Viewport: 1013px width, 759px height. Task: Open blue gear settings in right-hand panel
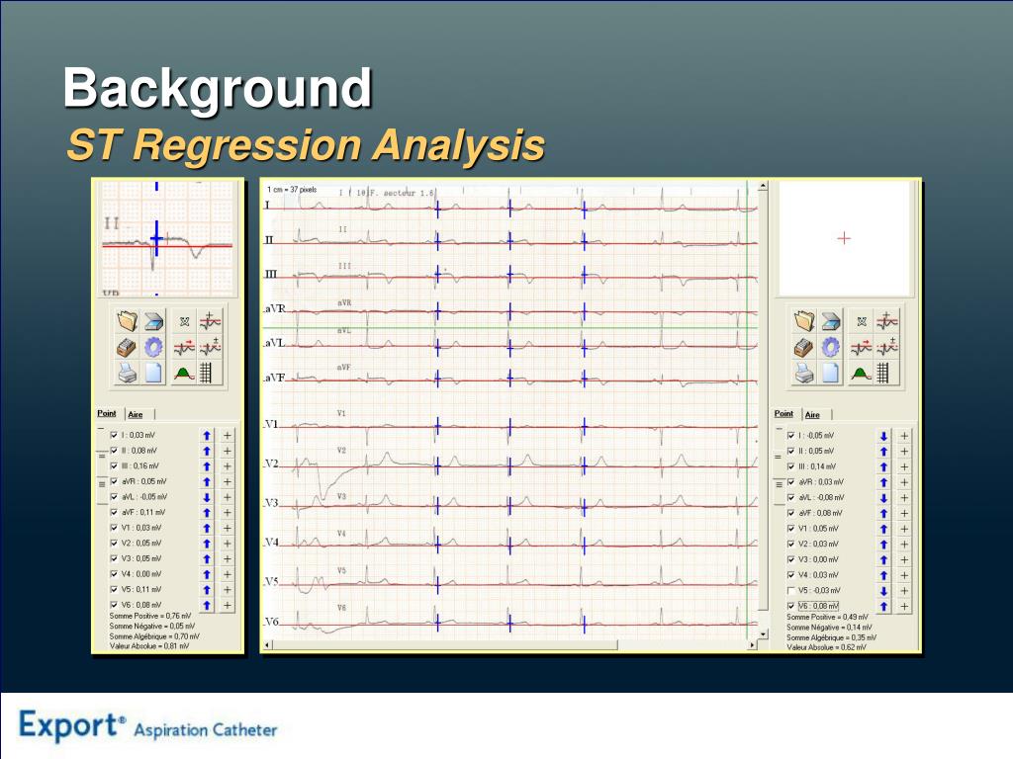coord(831,347)
